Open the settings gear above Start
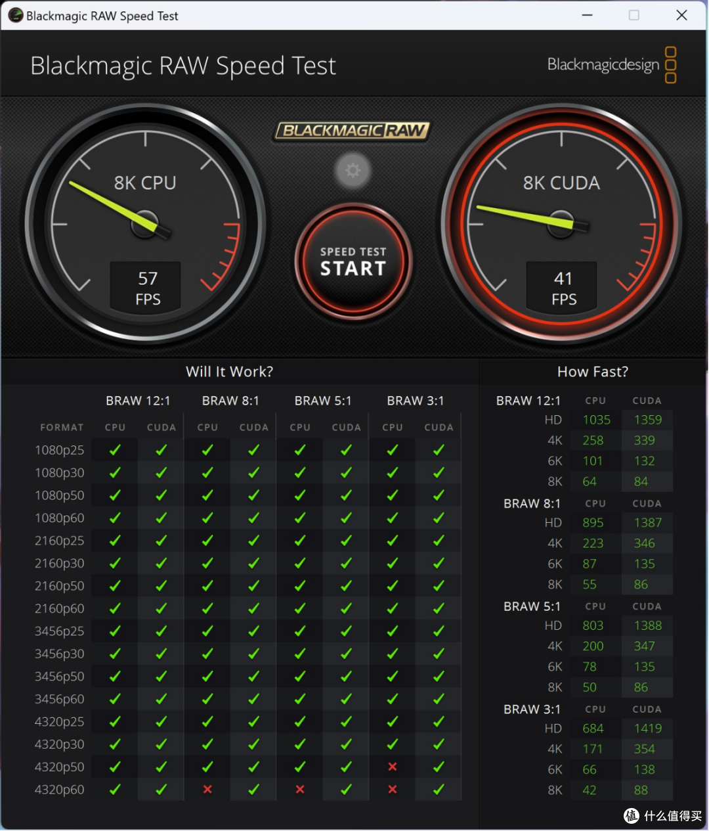 [x=353, y=171]
